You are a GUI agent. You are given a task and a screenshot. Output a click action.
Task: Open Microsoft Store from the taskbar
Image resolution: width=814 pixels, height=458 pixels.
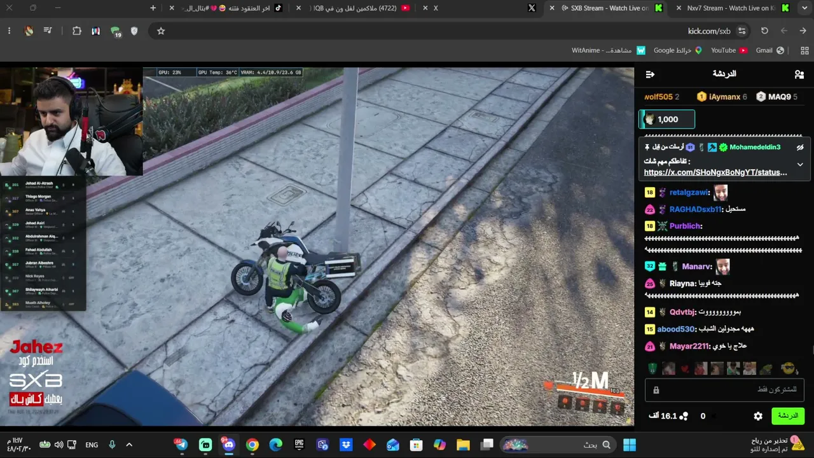click(x=416, y=445)
